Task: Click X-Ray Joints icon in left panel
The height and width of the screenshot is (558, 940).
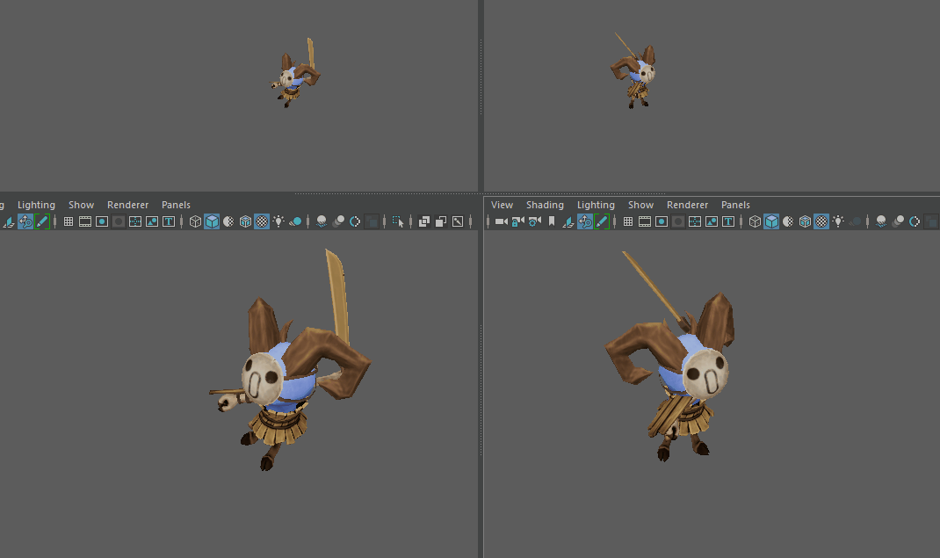Action: pos(458,221)
